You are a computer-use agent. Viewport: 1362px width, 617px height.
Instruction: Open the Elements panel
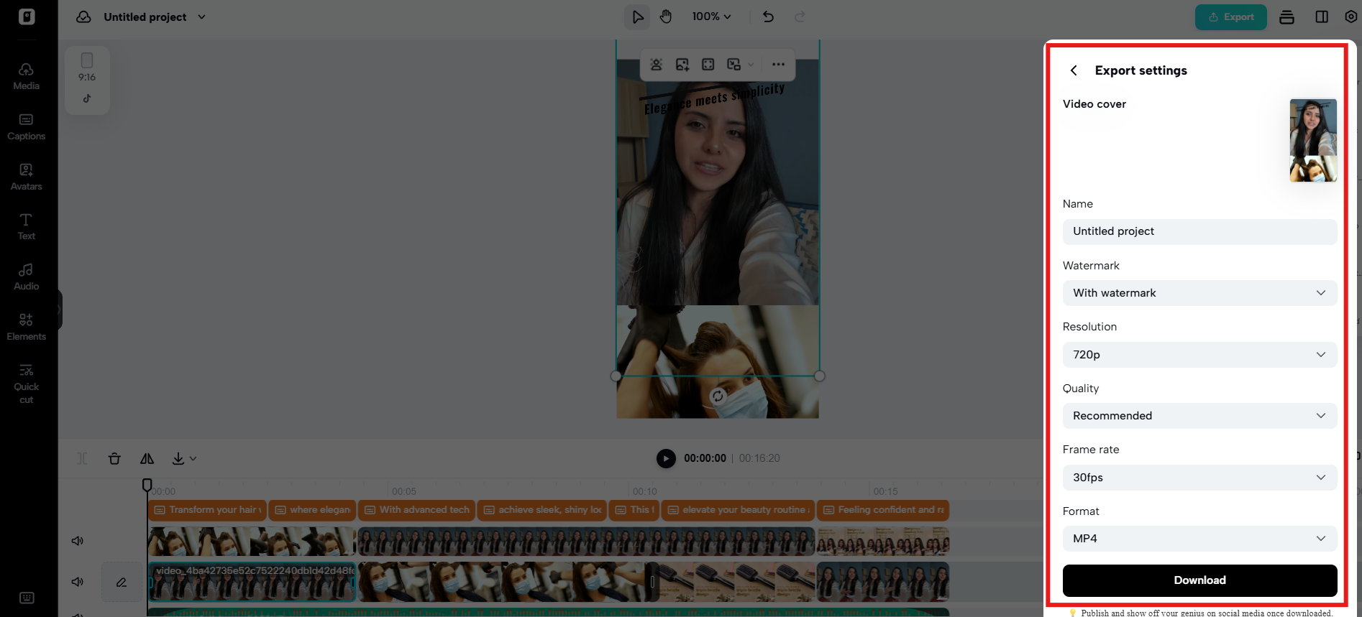pos(27,327)
